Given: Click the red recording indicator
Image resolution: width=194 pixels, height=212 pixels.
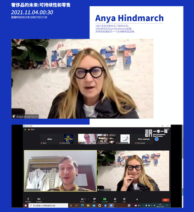Looking at the screenshot, I should 29,130.
